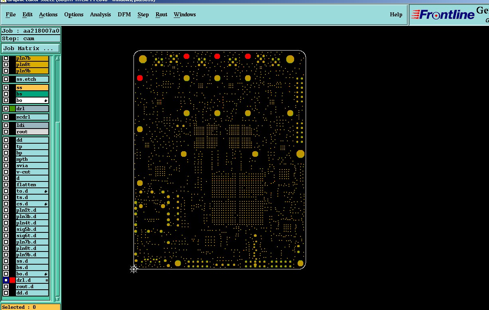Viewport: 489px width, 310px height.
Task: Open the Actions menu
Action: 48,14
